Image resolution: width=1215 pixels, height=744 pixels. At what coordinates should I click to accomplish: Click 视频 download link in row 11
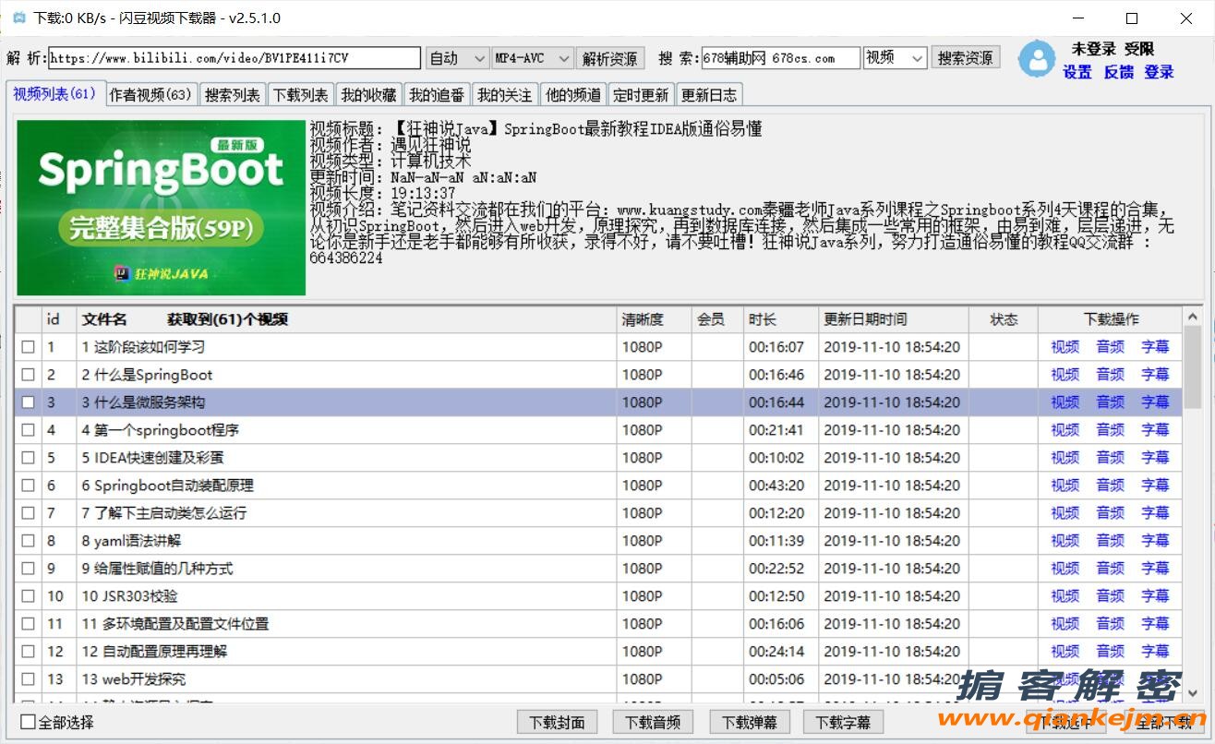tap(1065, 624)
